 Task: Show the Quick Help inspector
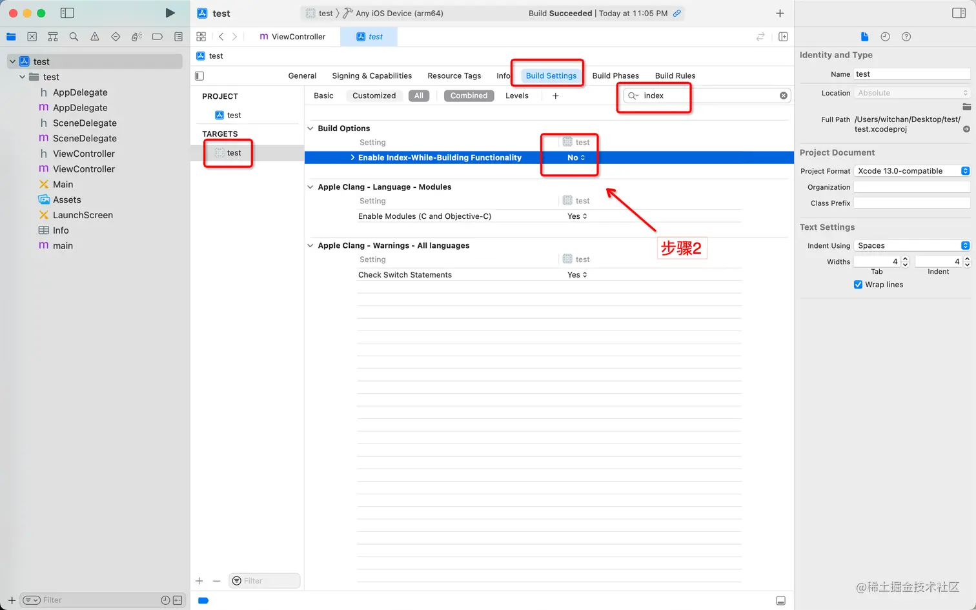pyautogui.click(x=906, y=37)
